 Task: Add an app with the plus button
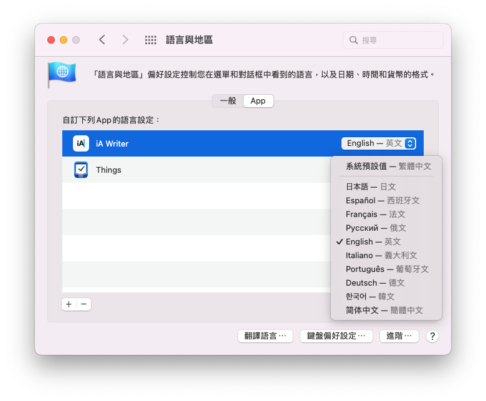[69, 304]
